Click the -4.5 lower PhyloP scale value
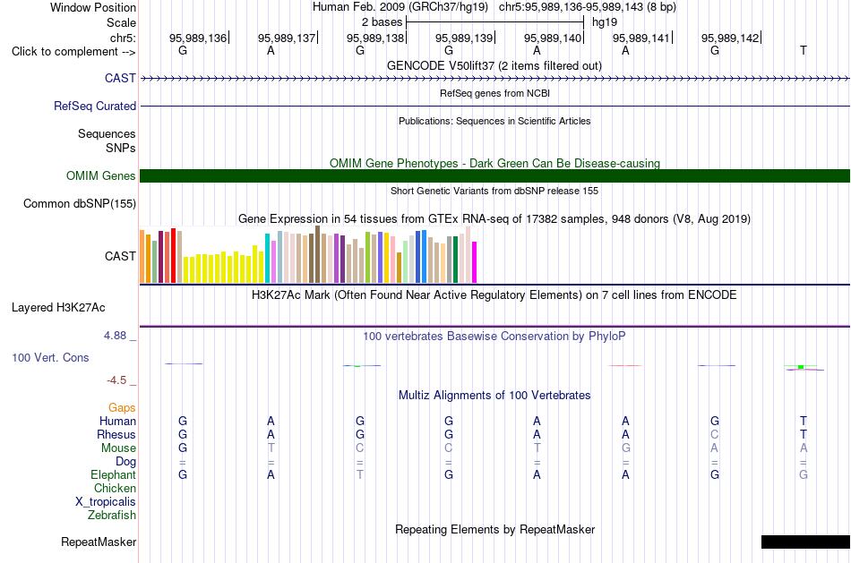This screenshot has width=851, height=563. point(116,380)
